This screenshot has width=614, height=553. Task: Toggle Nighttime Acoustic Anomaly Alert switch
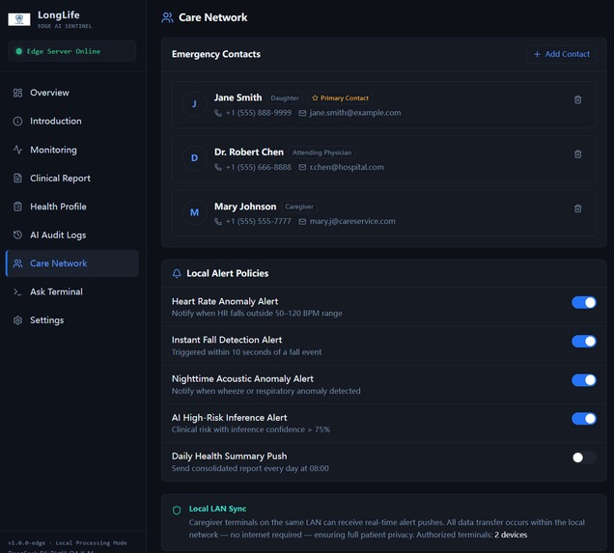pyautogui.click(x=584, y=380)
